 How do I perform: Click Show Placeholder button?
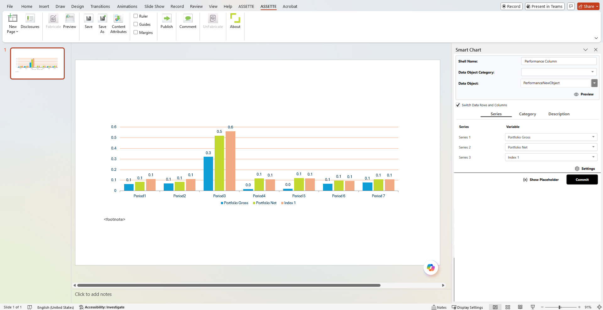coord(541,180)
